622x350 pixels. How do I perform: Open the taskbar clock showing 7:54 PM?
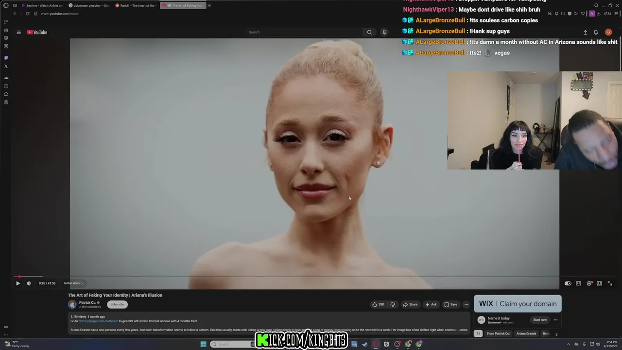(x=611, y=344)
